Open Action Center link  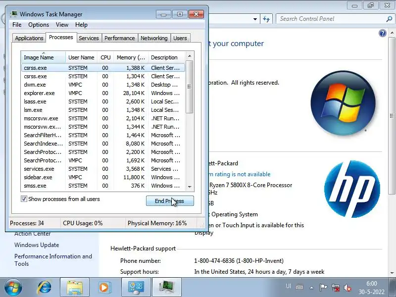click(32, 234)
